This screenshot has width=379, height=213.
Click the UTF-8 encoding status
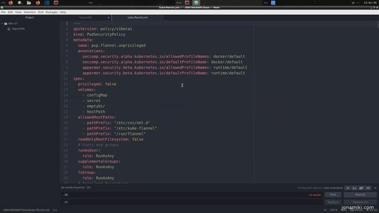[x=333, y=210]
